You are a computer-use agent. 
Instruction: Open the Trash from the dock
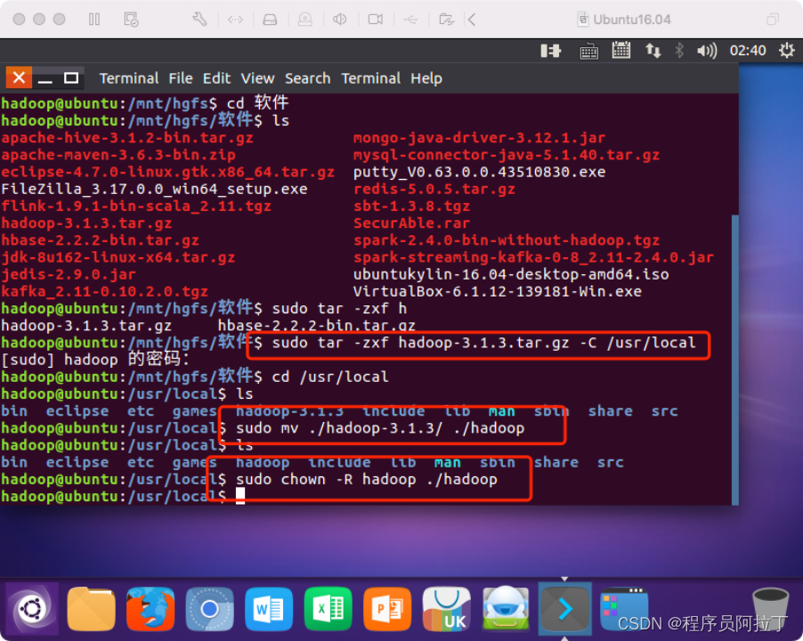click(770, 609)
